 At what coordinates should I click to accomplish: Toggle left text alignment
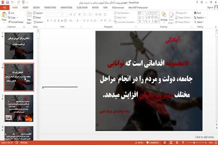84,21
